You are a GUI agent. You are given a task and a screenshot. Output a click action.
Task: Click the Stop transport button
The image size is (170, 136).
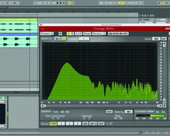(x=57, y=3)
